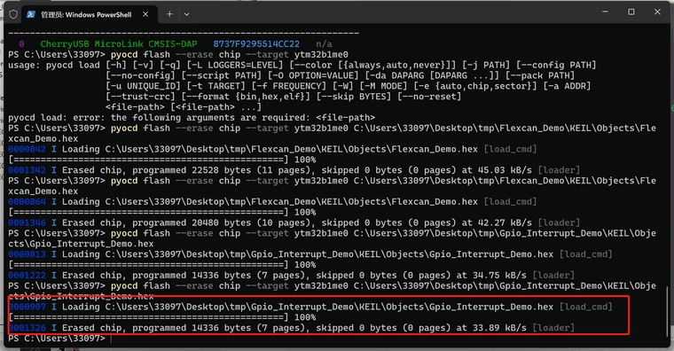Click the text CherryUSB MicroLink CMSIS-DAP
This screenshot has width=674, height=351.
[119, 43]
